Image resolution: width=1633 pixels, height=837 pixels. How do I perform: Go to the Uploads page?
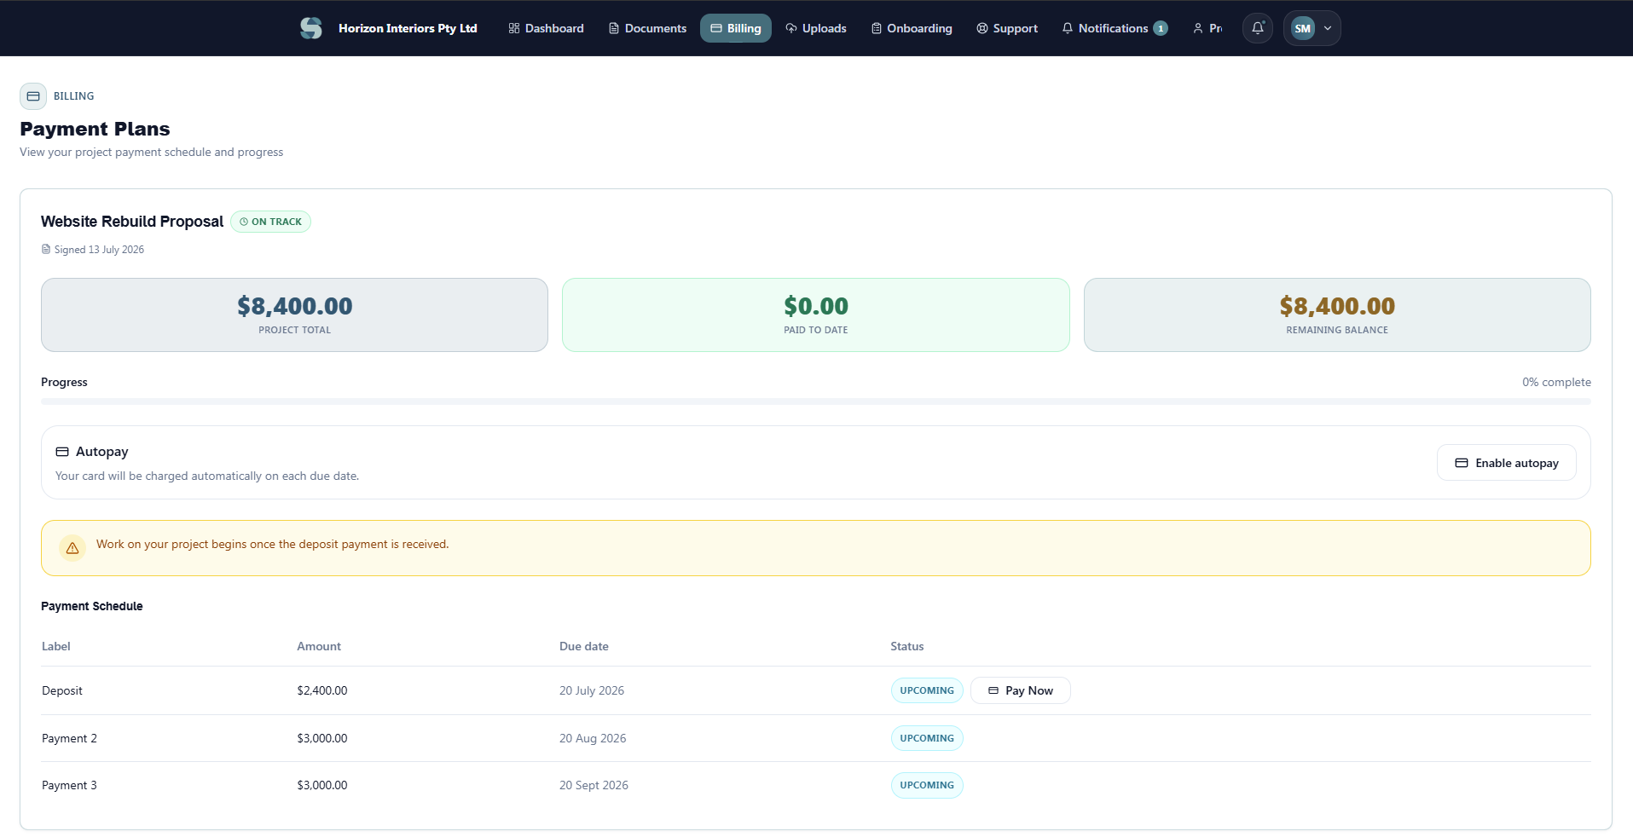click(x=816, y=28)
